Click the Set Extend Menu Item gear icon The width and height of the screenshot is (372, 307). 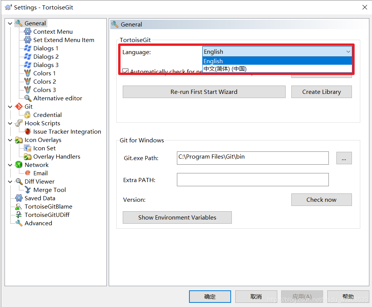pos(28,40)
